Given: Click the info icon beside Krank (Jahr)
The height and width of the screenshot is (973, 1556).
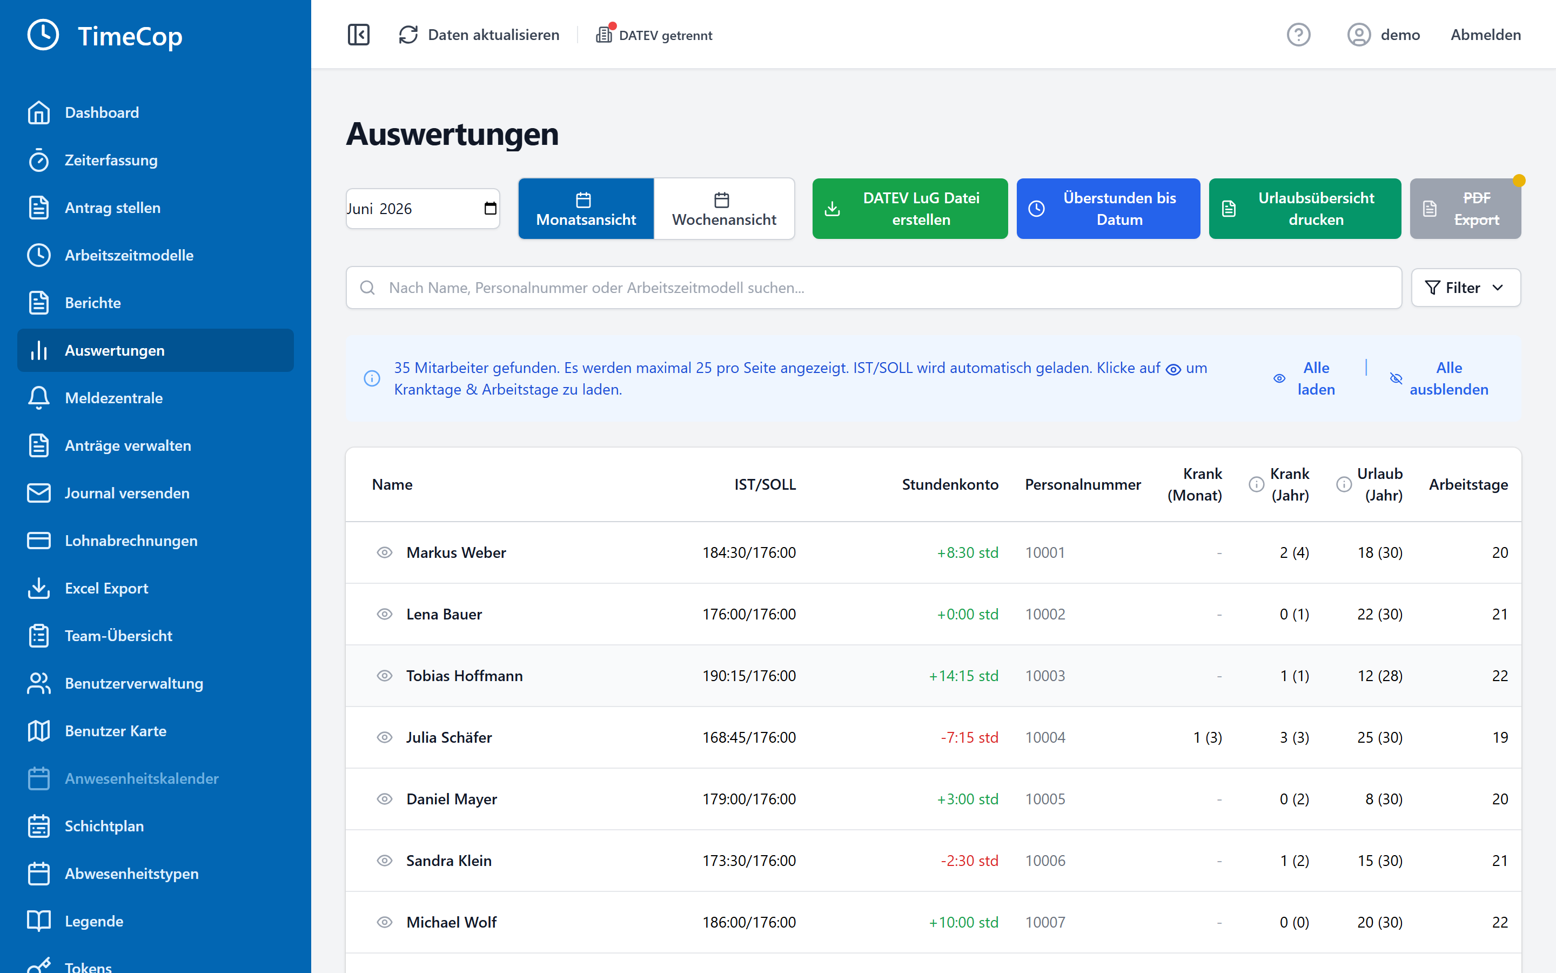Looking at the screenshot, I should pyautogui.click(x=1256, y=484).
